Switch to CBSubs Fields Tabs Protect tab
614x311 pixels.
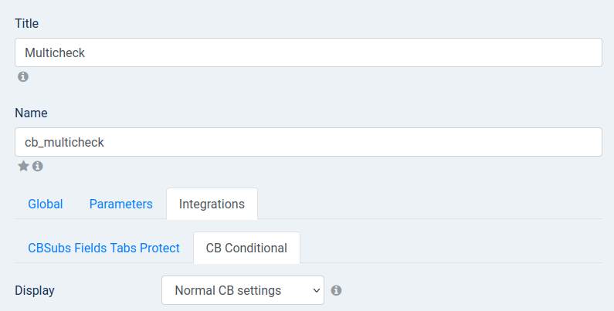[x=103, y=248]
